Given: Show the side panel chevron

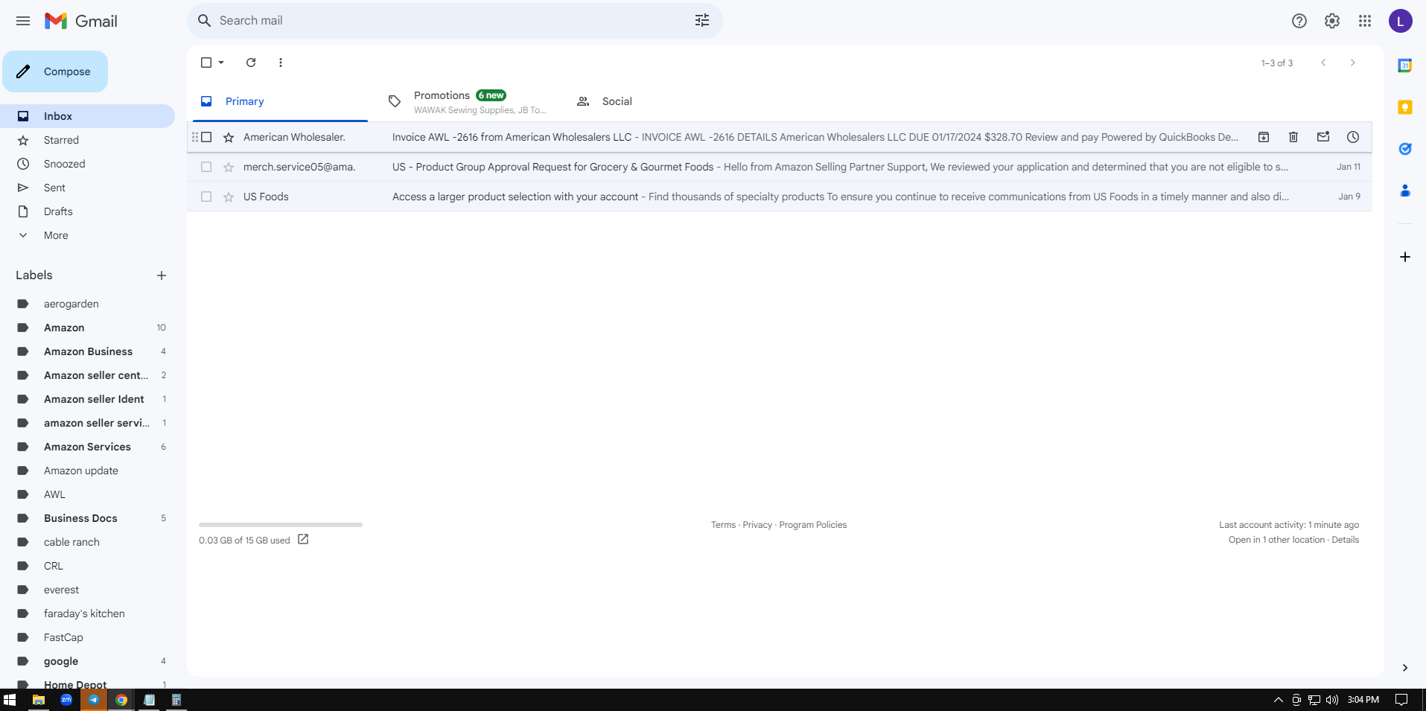Looking at the screenshot, I should [1405, 668].
